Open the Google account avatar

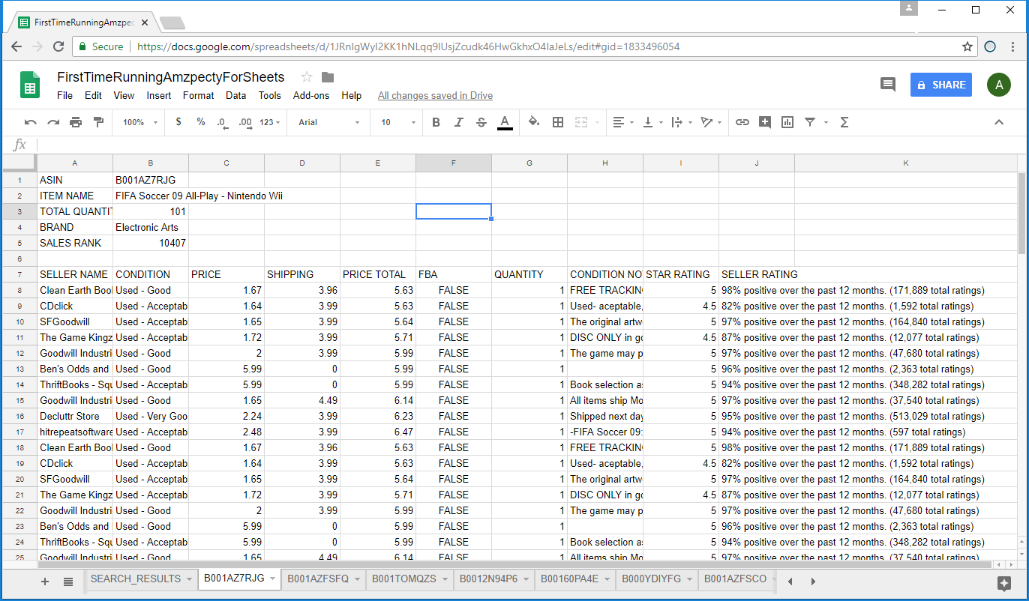[x=999, y=85]
